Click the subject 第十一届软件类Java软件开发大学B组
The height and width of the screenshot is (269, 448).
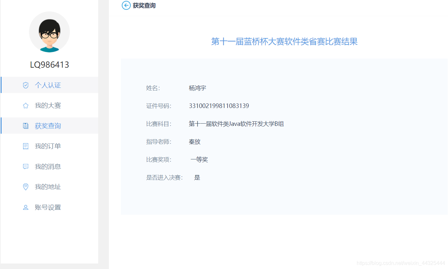(x=236, y=124)
